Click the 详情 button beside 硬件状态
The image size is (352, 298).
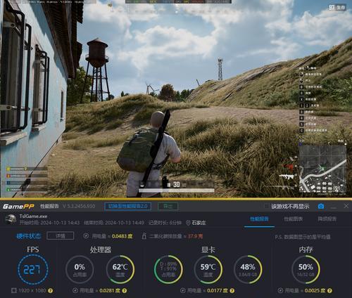61,236
